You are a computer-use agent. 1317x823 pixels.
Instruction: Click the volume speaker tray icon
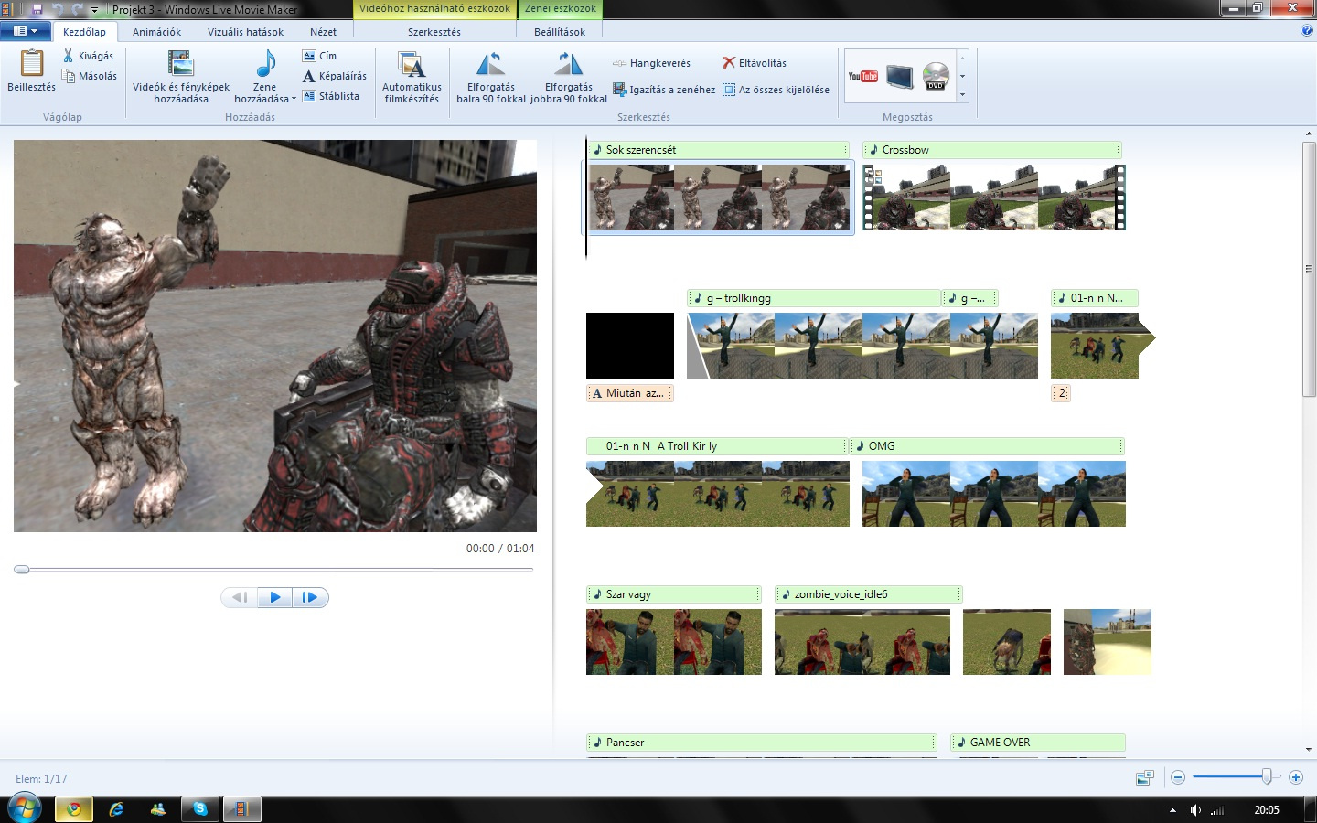click(x=1195, y=810)
